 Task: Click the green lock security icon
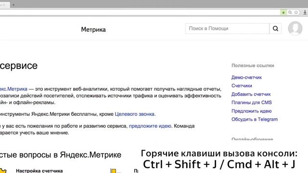pyautogui.click(x=283, y=12)
